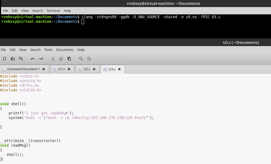Click the New document toolbar icon
271x164 pixels.
pyautogui.click(x=5, y=59)
